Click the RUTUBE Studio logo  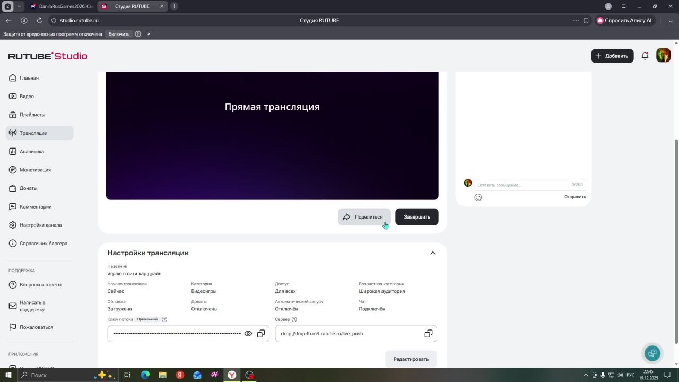click(x=48, y=56)
